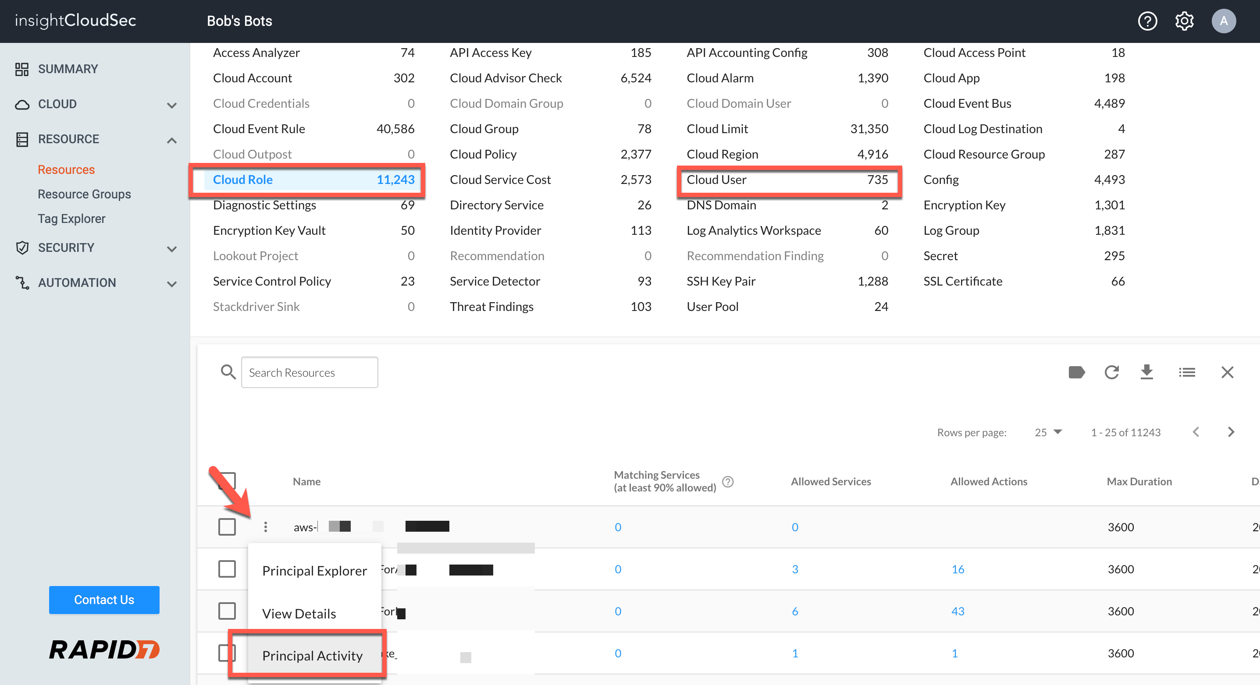1260x685 pixels.
Task: Open the user avatar A menu
Action: pos(1223,21)
